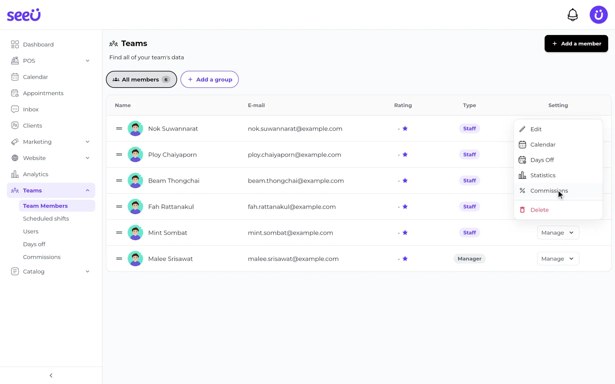Choose Days Off in the context menu
The height and width of the screenshot is (384, 615).
(x=558, y=160)
